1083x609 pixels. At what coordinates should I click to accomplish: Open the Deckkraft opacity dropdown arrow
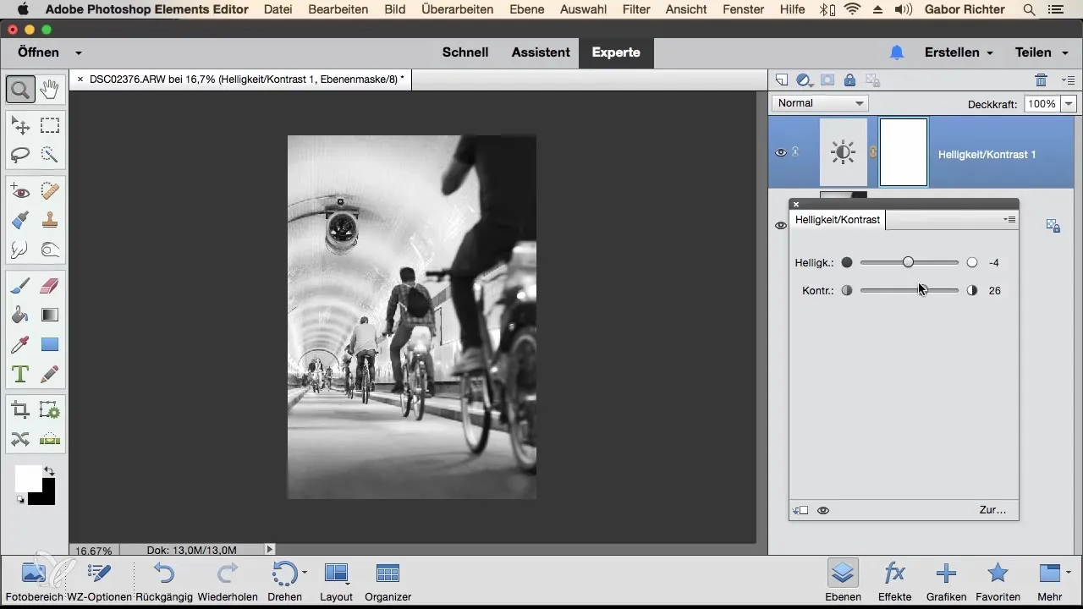point(1068,104)
